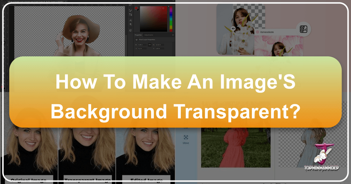Click the Notes tool icon below the Type tool
The height and width of the screenshot is (184, 351).
pyautogui.click(x=131, y=24)
